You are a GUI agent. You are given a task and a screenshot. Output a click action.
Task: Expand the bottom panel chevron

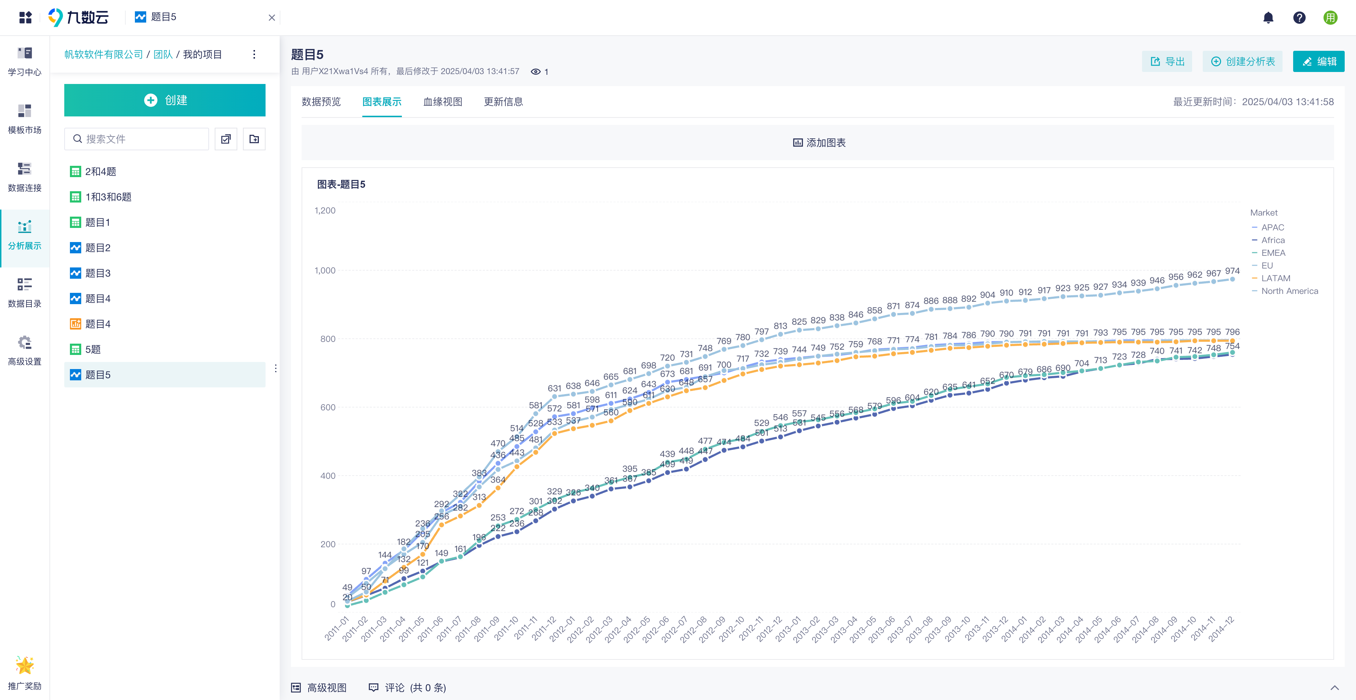pyautogui.click(x=1334, y=687)
